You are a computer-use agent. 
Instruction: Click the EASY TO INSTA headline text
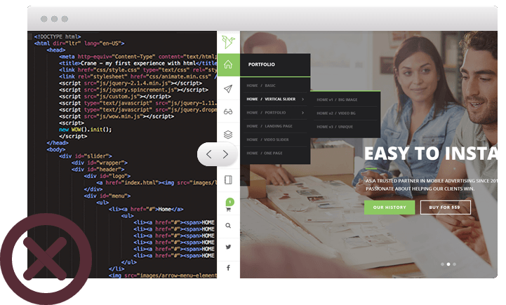point(431,154)
